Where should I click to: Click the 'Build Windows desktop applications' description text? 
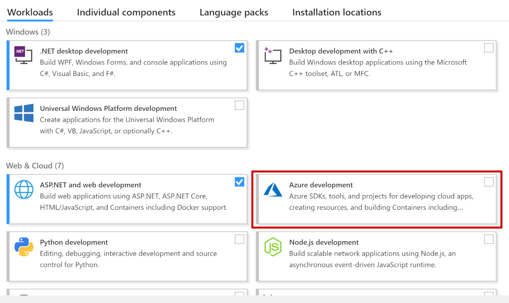[x=378, y=68]
